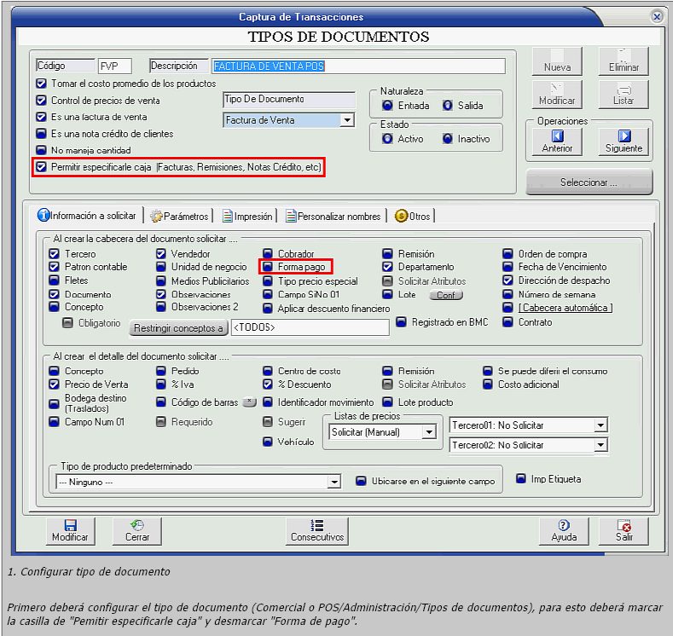673x636 pixels.
Task: Click the Cerrar button at bottom
Action: tap(137, 530)
